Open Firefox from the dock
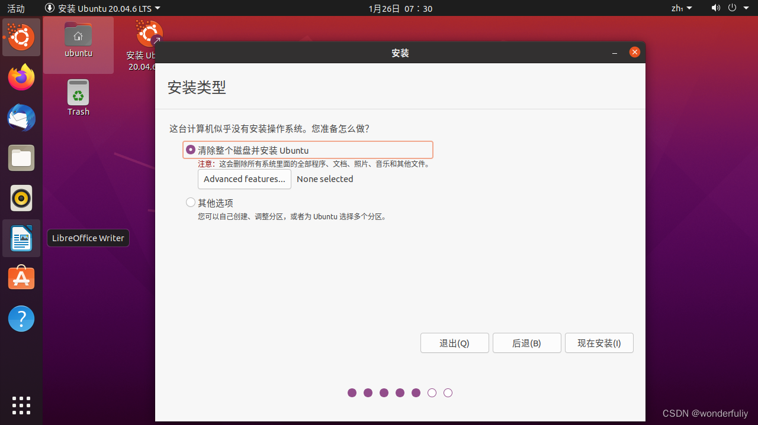This screenshot has width=758, height=425. pos(21,77)
